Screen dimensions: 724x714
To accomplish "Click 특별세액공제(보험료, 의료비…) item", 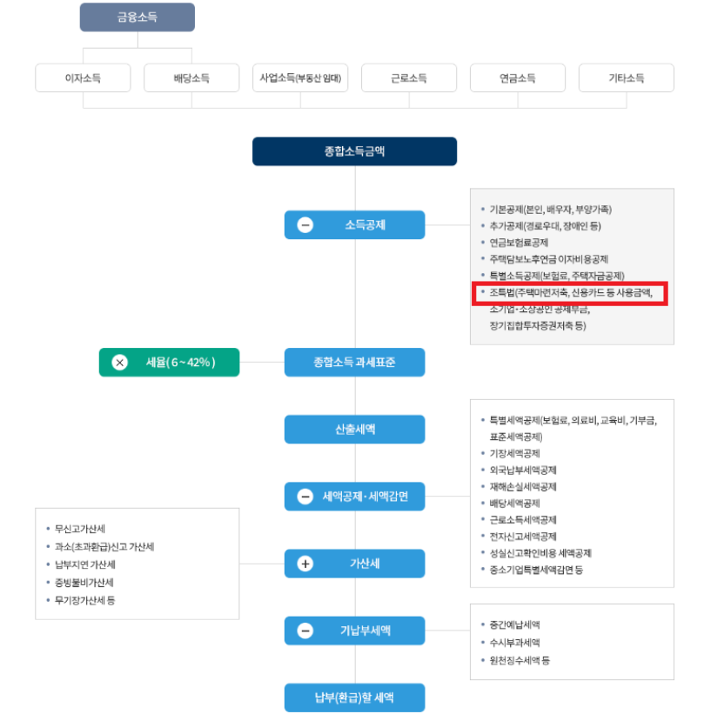I will click(x=573, y=420).
